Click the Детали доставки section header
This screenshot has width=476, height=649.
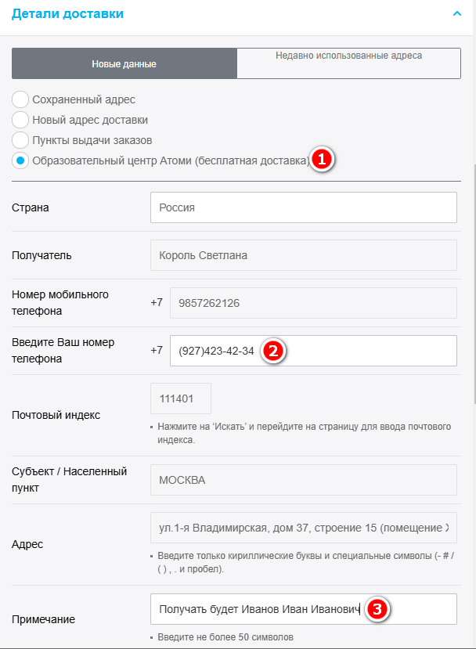(x=67, y=13)
